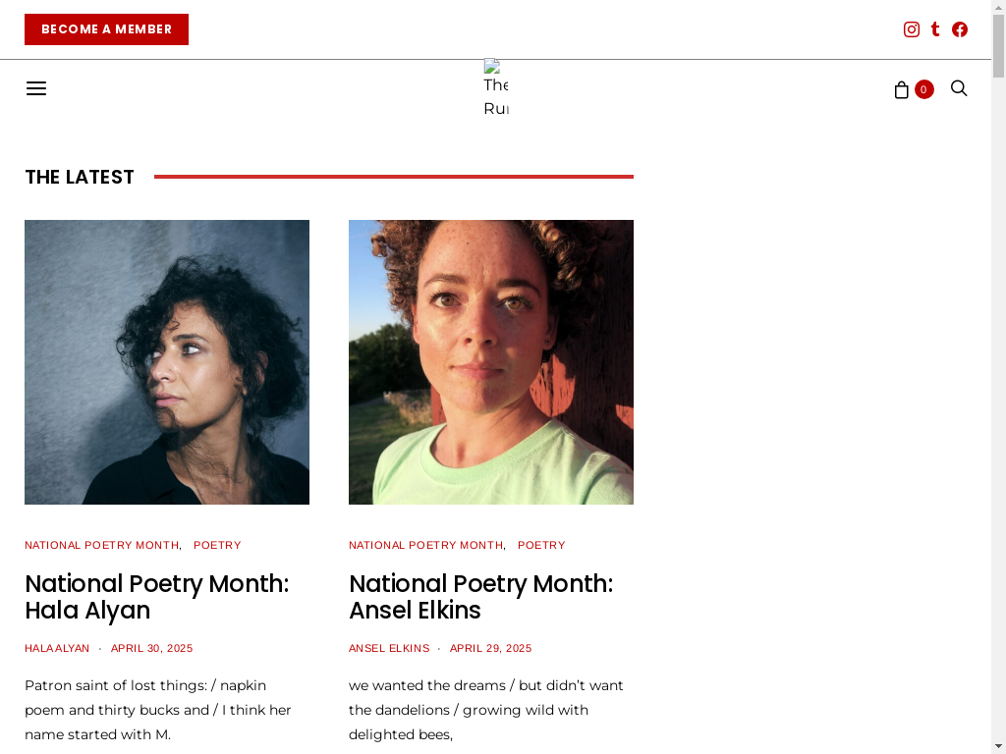Viewport: 1006px width, 754px height.
Task: Click the scrollbar down arrow
Action: click(x=998, y=747)
